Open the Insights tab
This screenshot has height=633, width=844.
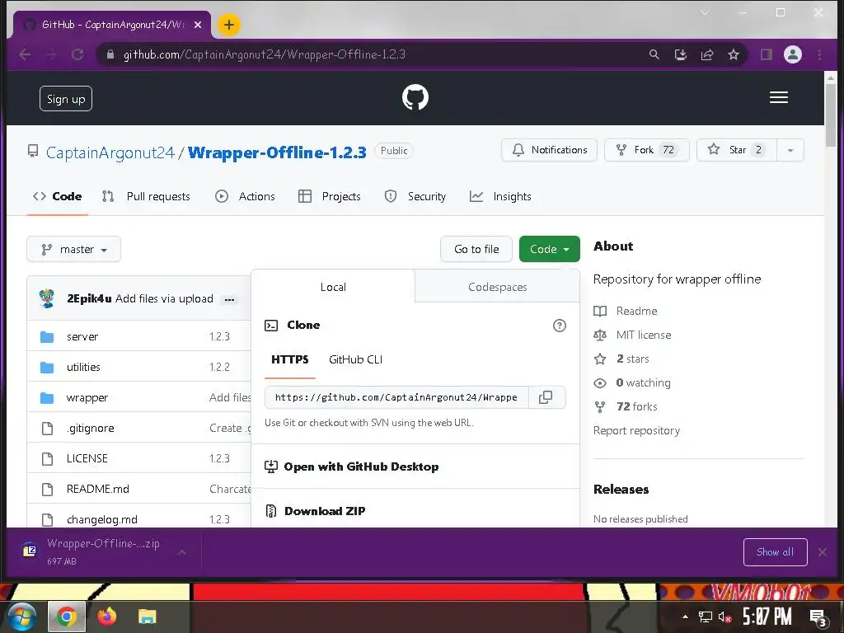500,196
